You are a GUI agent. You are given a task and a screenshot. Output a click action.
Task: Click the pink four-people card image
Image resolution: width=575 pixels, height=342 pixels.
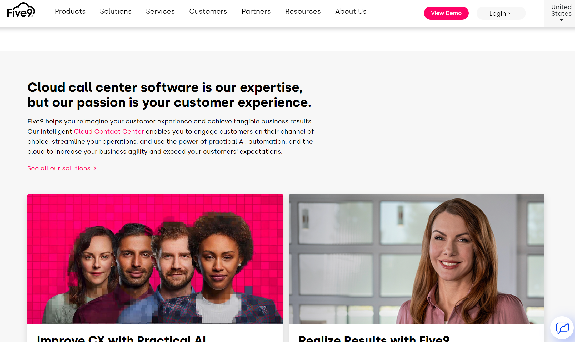click(x=155, y=259)
